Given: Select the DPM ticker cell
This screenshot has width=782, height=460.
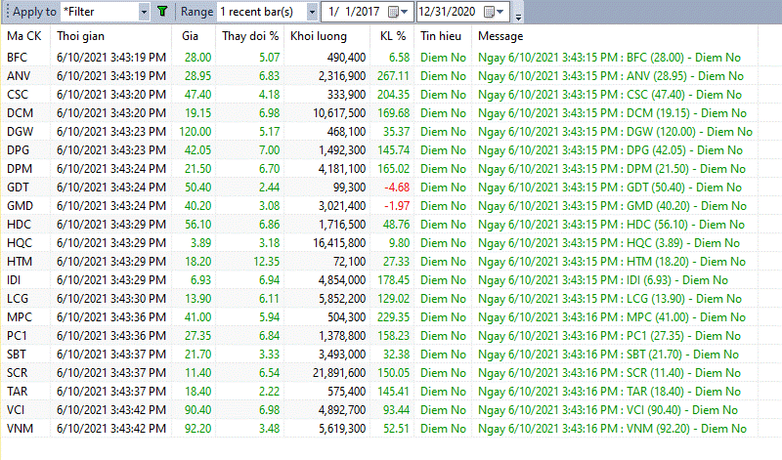Looking at the screenshot, I should tap(20, 168).
